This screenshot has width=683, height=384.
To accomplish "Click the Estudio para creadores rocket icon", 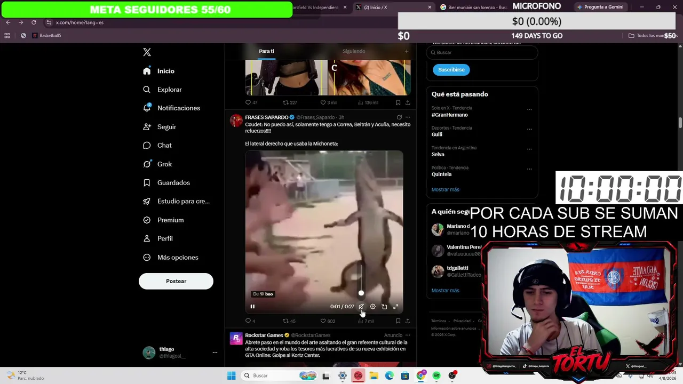I will [x=147, y=202].
